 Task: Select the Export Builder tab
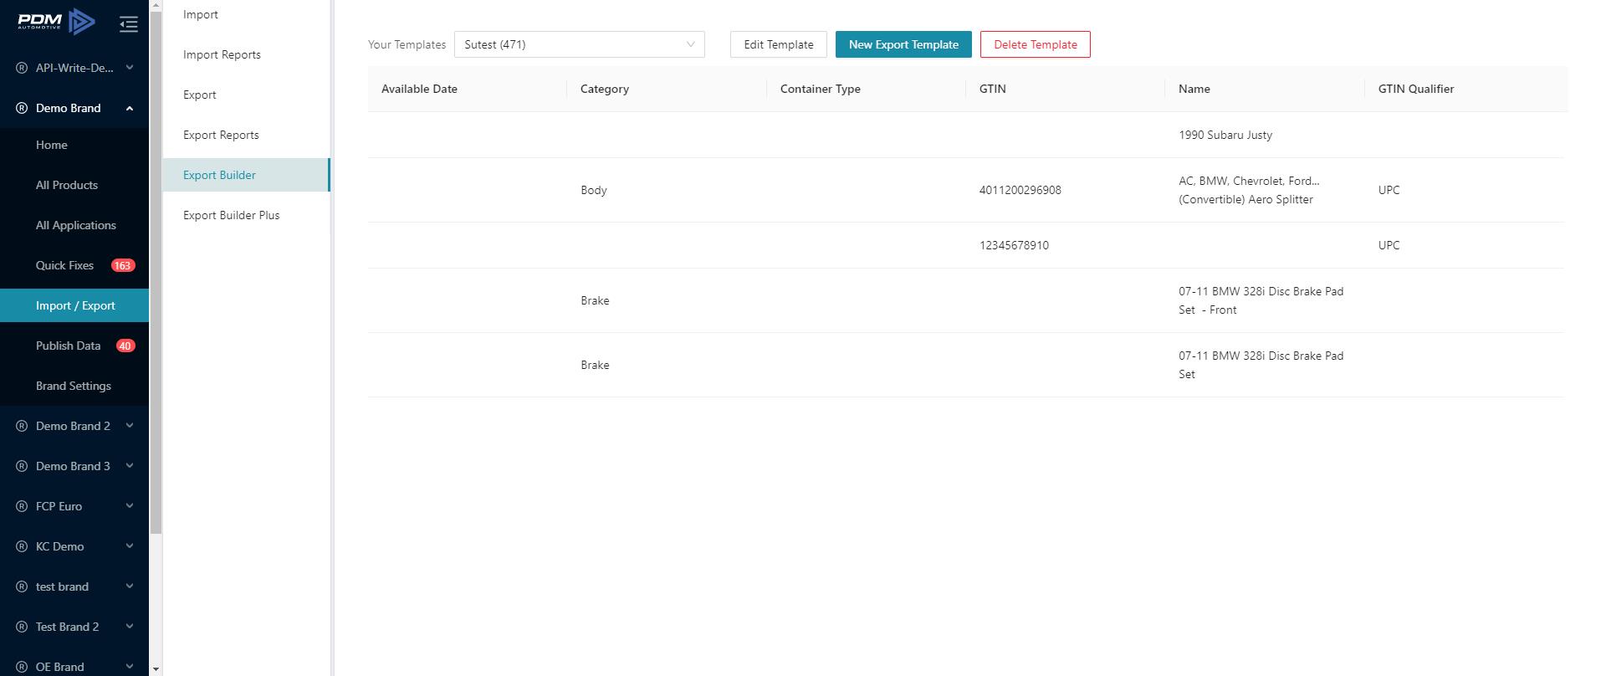247,175
